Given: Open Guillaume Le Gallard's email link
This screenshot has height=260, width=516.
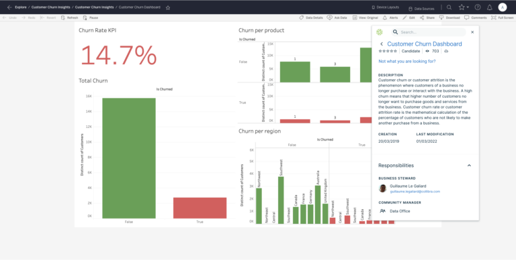Looking at the screenshot, I should click(415, 192).
